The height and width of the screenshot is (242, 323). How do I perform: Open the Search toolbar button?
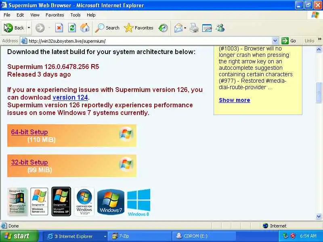pyautogui.click(x=107, y=28)
